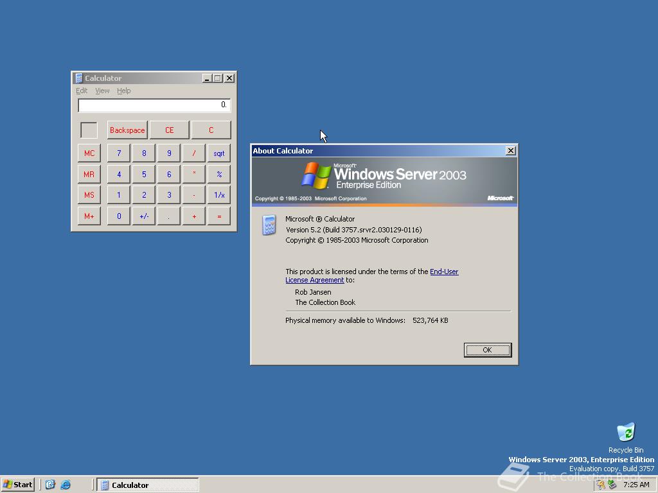Click the Rob Jansen licensee name
Screen dimensions: 658x493
[313, 292]
